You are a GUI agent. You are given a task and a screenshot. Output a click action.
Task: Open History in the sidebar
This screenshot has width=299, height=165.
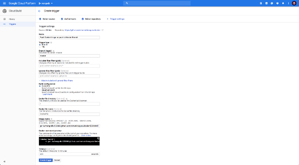click(x=12, y=19)
